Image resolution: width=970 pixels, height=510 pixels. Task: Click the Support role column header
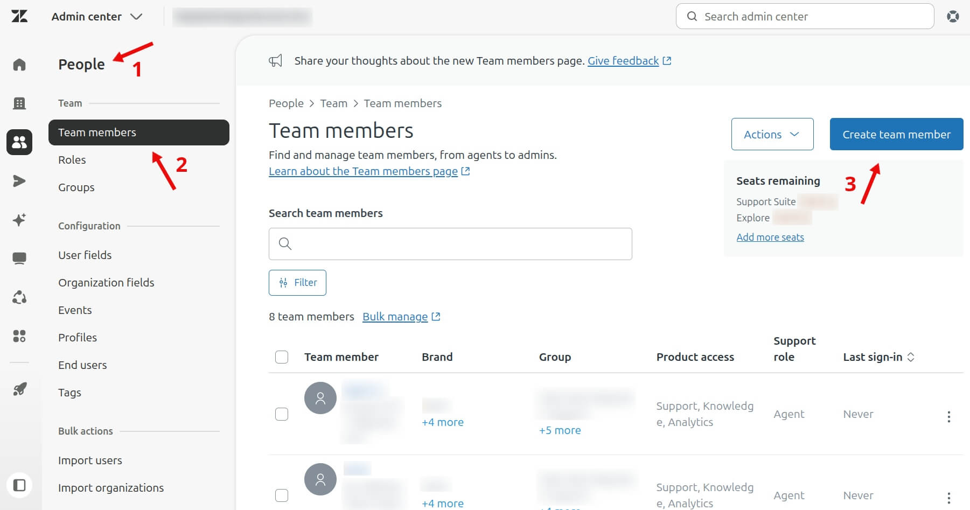tap(794, 349)
